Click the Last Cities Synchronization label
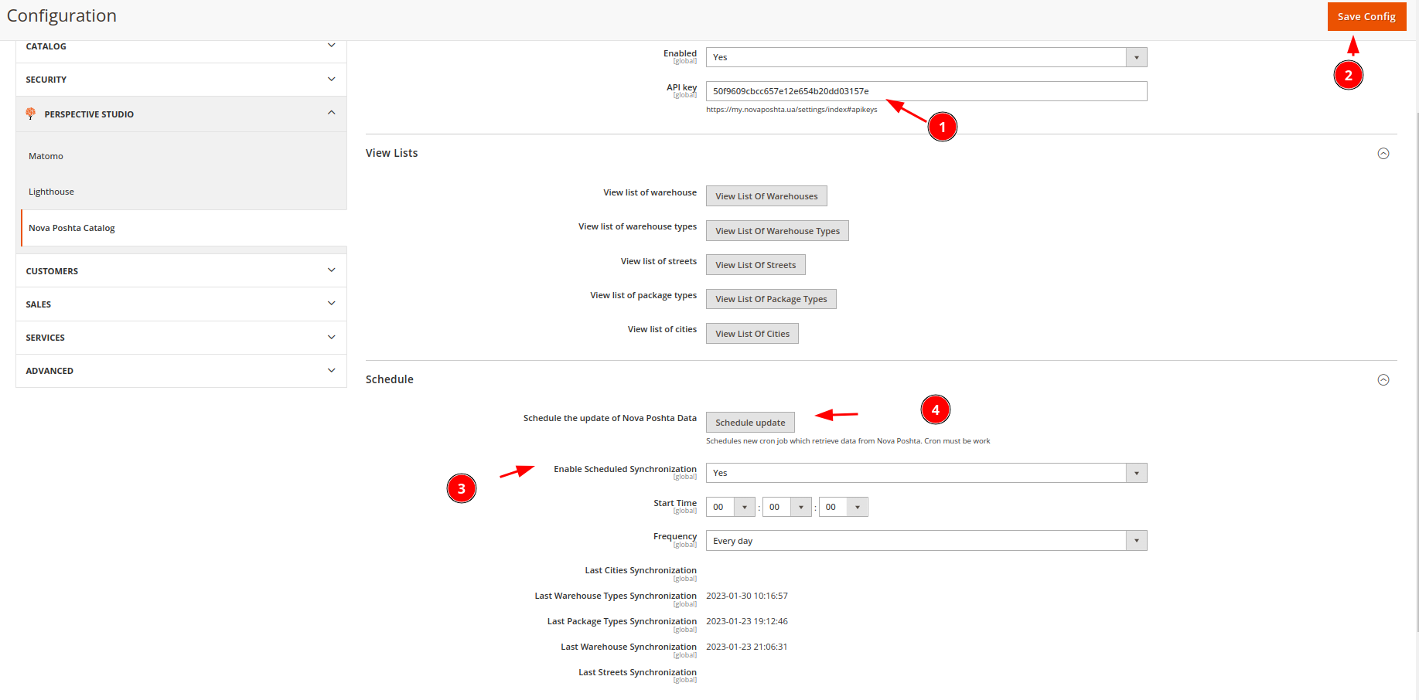The width and height of the screenshot is (1419, 700). [x=640, y=570]
